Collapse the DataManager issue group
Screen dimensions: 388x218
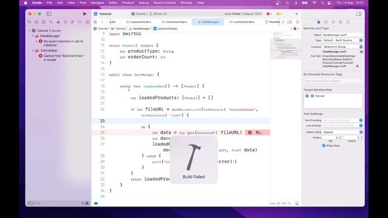(33, 36)
